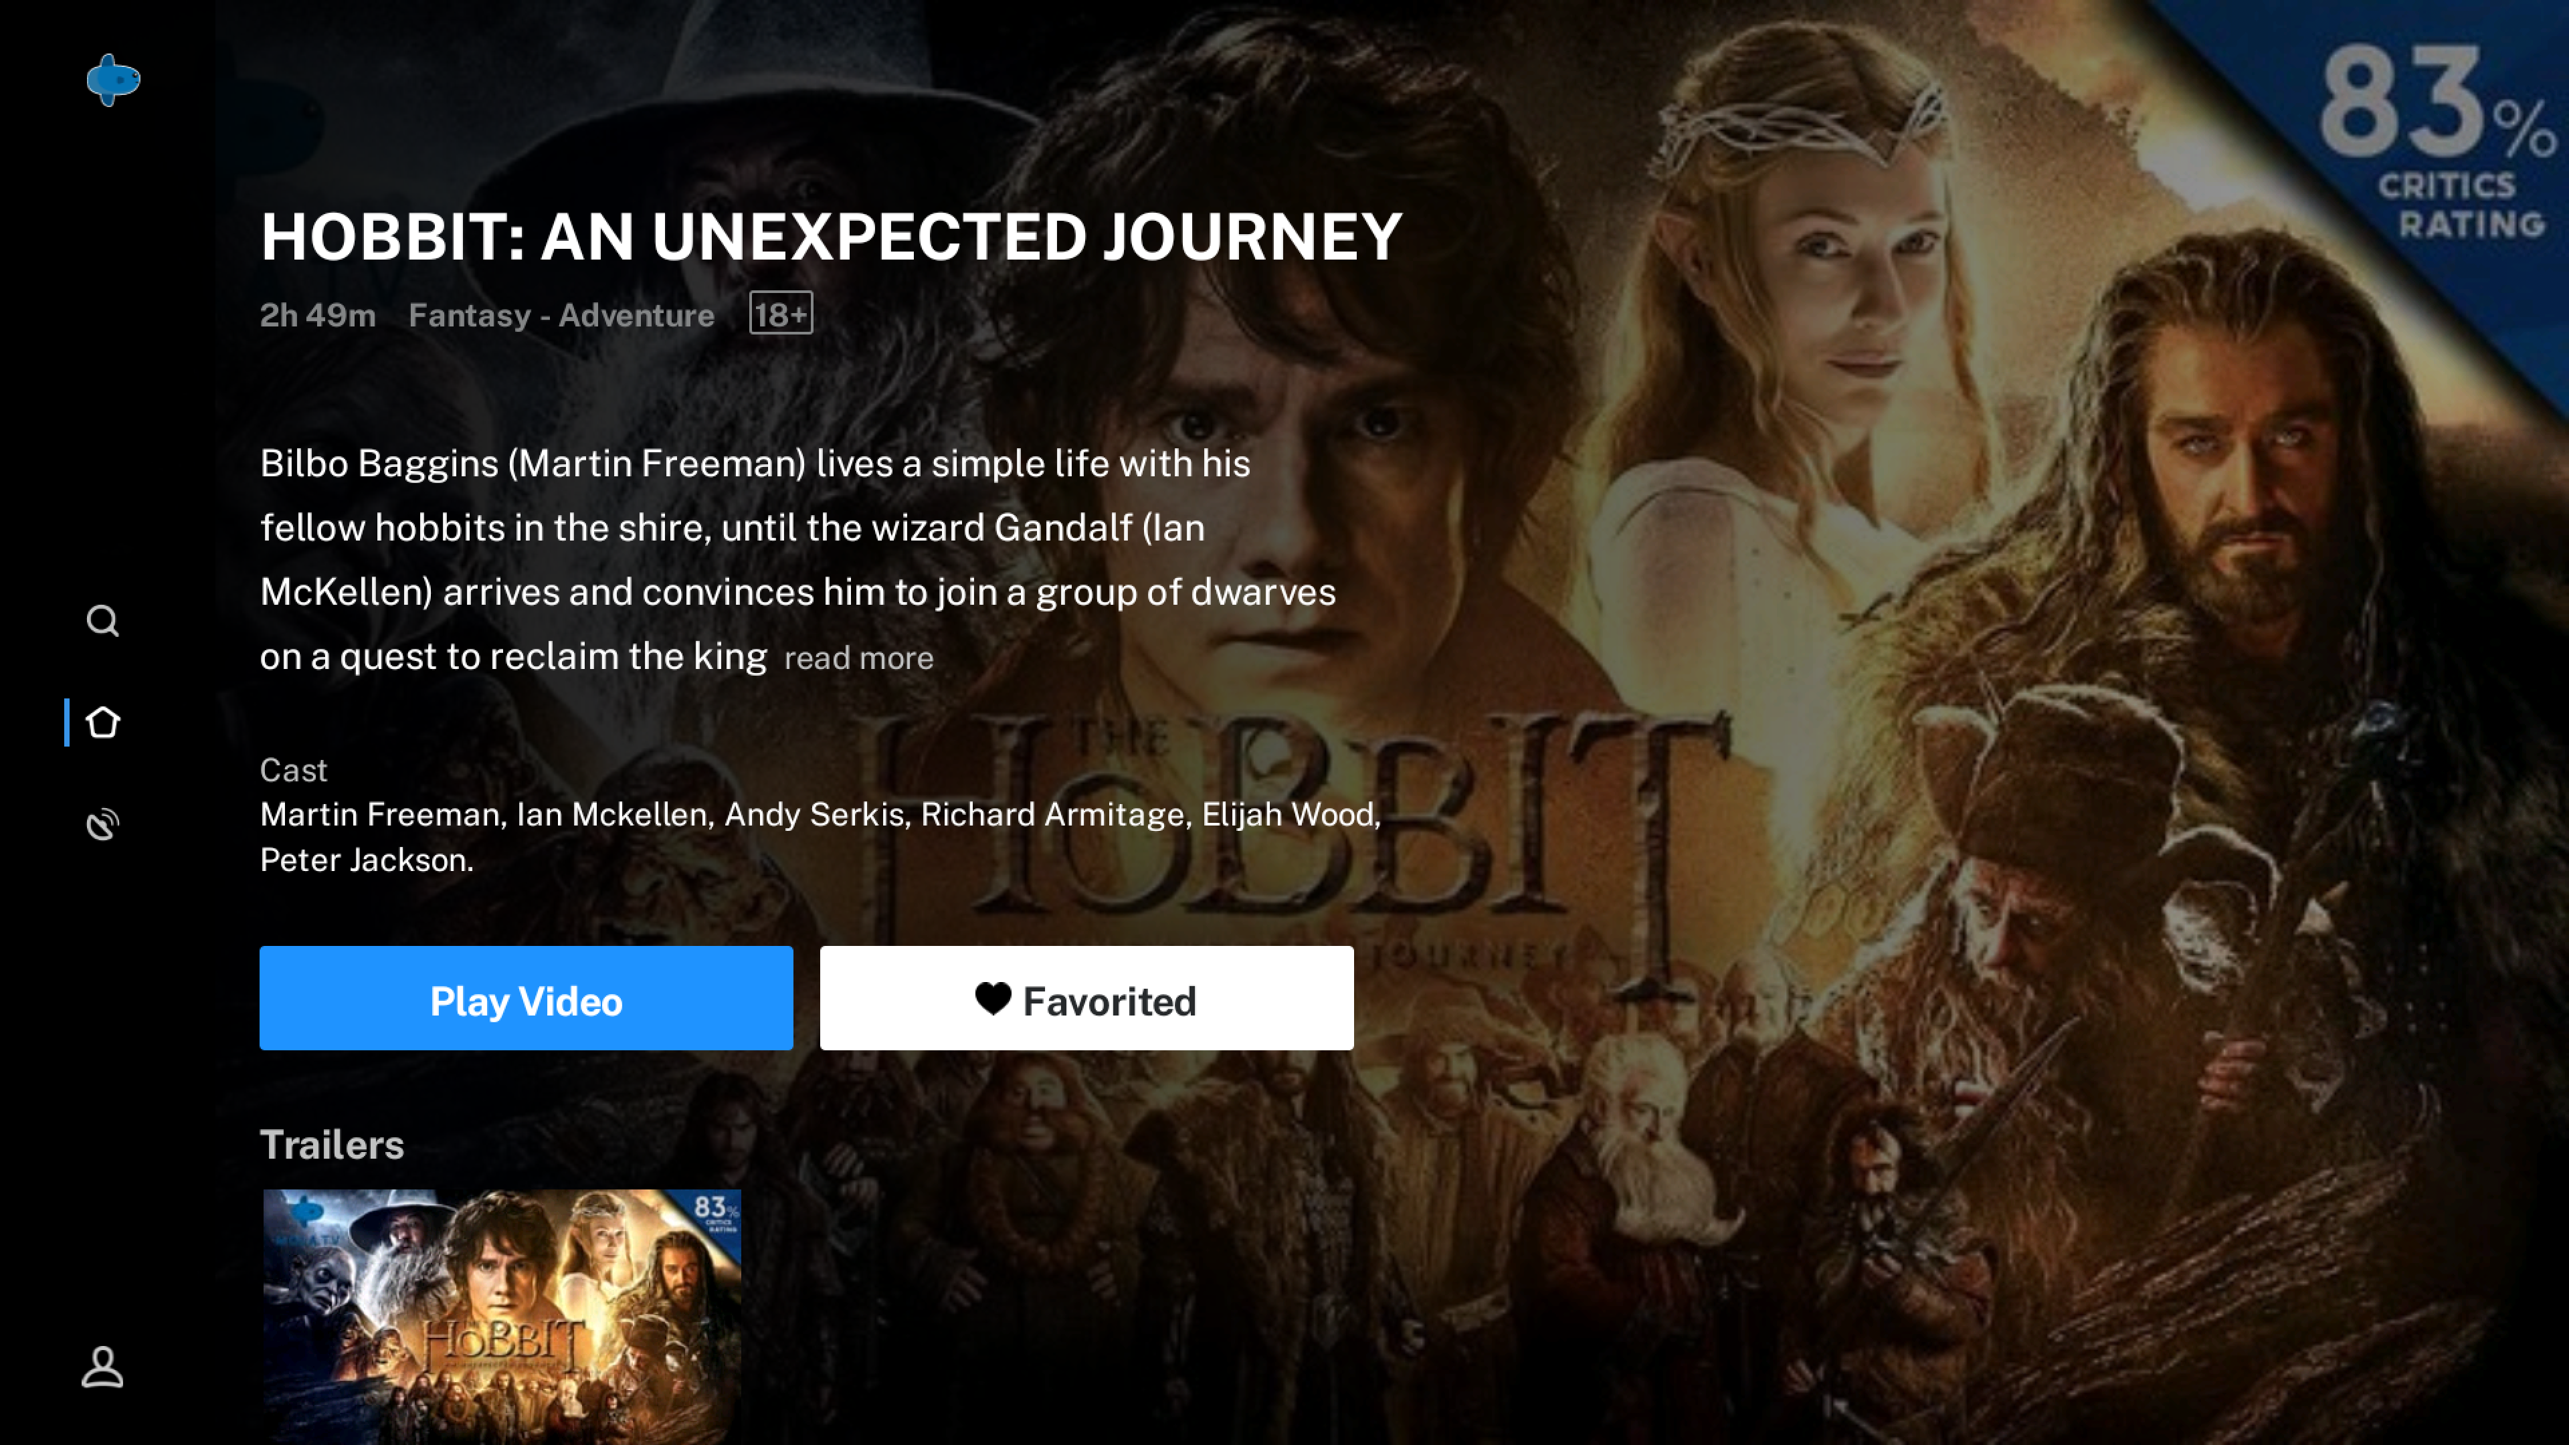Select cast member Martin Freeman
Image resolution: width=2569 pixels, height=1445 pixels.
pyautogui.click(x=380, y=815)
